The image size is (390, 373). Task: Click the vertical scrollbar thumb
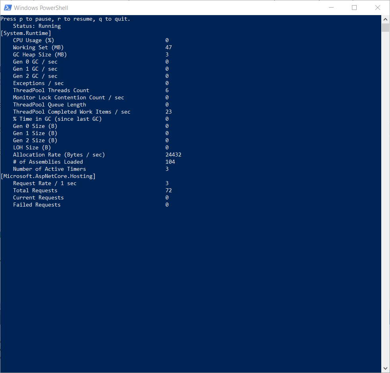pyautogui.click(x=385, y=28)
